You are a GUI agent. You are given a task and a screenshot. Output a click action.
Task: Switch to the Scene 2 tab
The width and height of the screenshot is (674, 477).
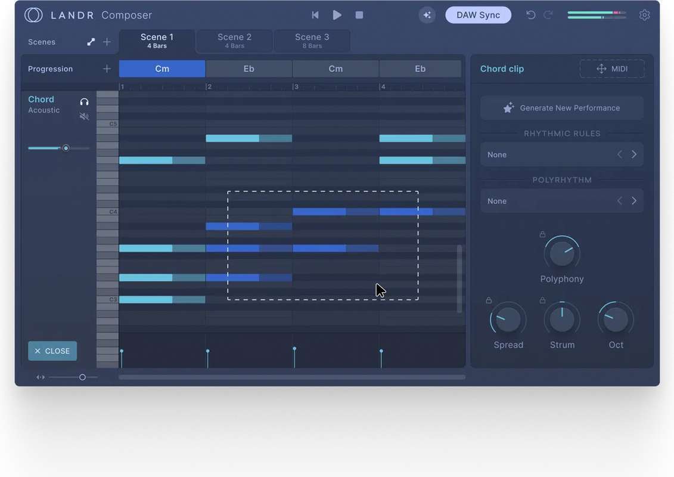coord(234,41)
